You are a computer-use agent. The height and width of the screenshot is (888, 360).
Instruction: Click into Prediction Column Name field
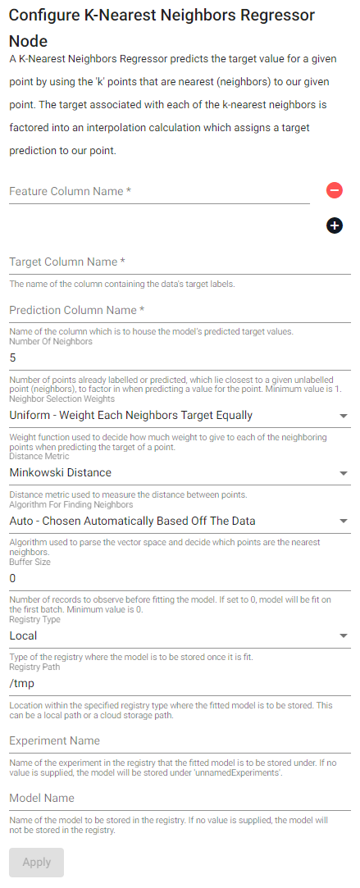(x=180, y=310)
